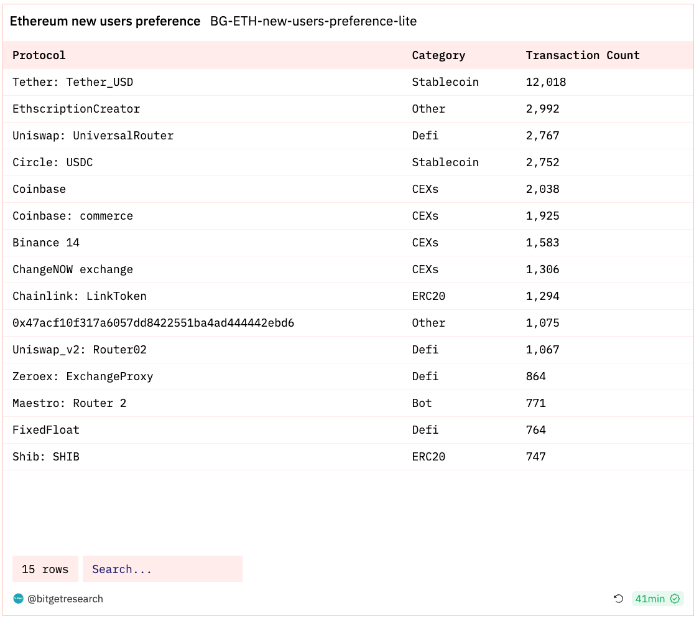699x621 pixels.
Task: Click the Chainlink: LinkToken row
Action: coord(80,296)
